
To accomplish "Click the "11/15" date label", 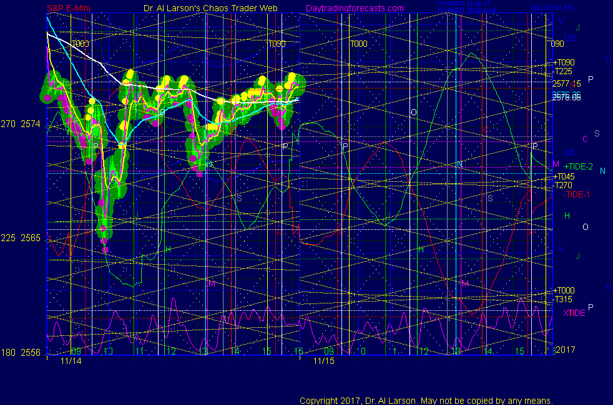I will click(324, 361).
